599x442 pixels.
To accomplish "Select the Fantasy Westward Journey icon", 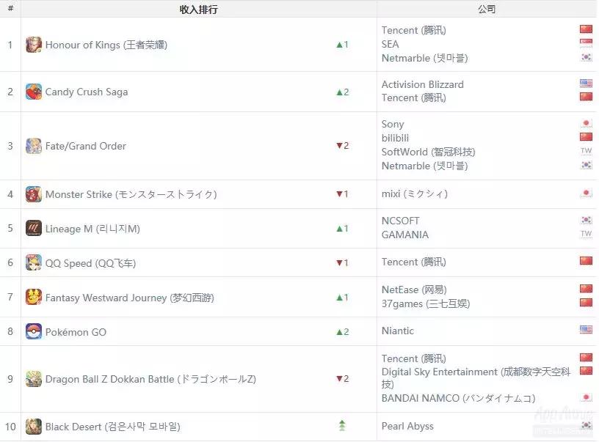I will (x=33, y=297).
